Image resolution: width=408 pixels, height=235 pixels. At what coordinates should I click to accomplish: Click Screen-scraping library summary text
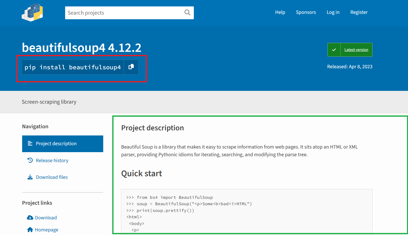pos(49,102)
